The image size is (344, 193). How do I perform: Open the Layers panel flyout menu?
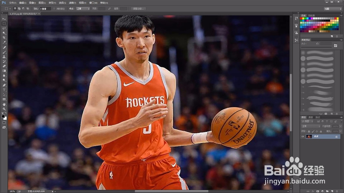(341, 117)
